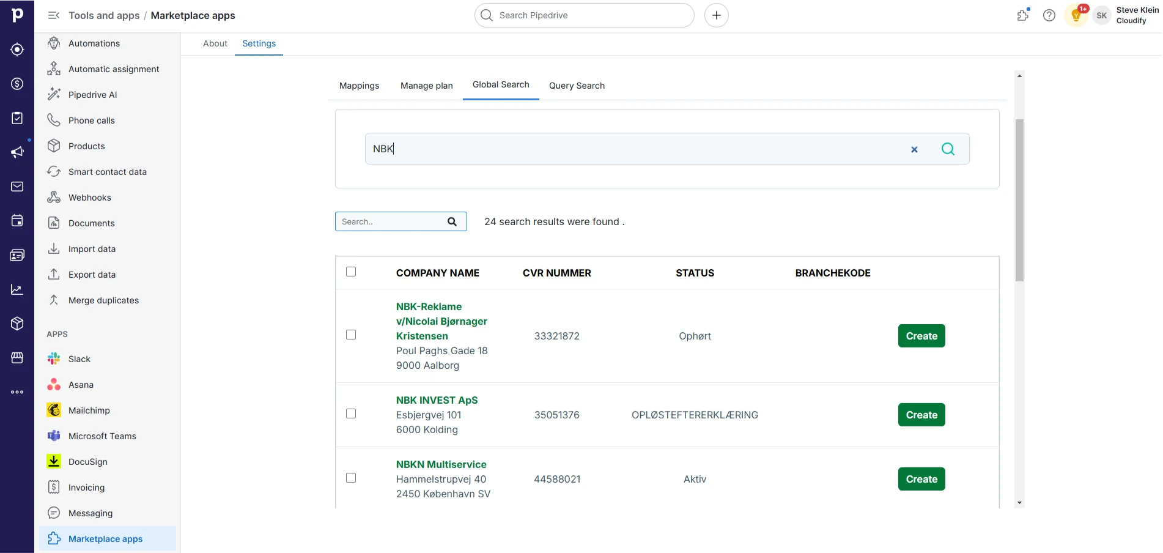Viewport: 1163px width, 553px height.
Task: Switch to the About tab
Action: pos(215,43)
